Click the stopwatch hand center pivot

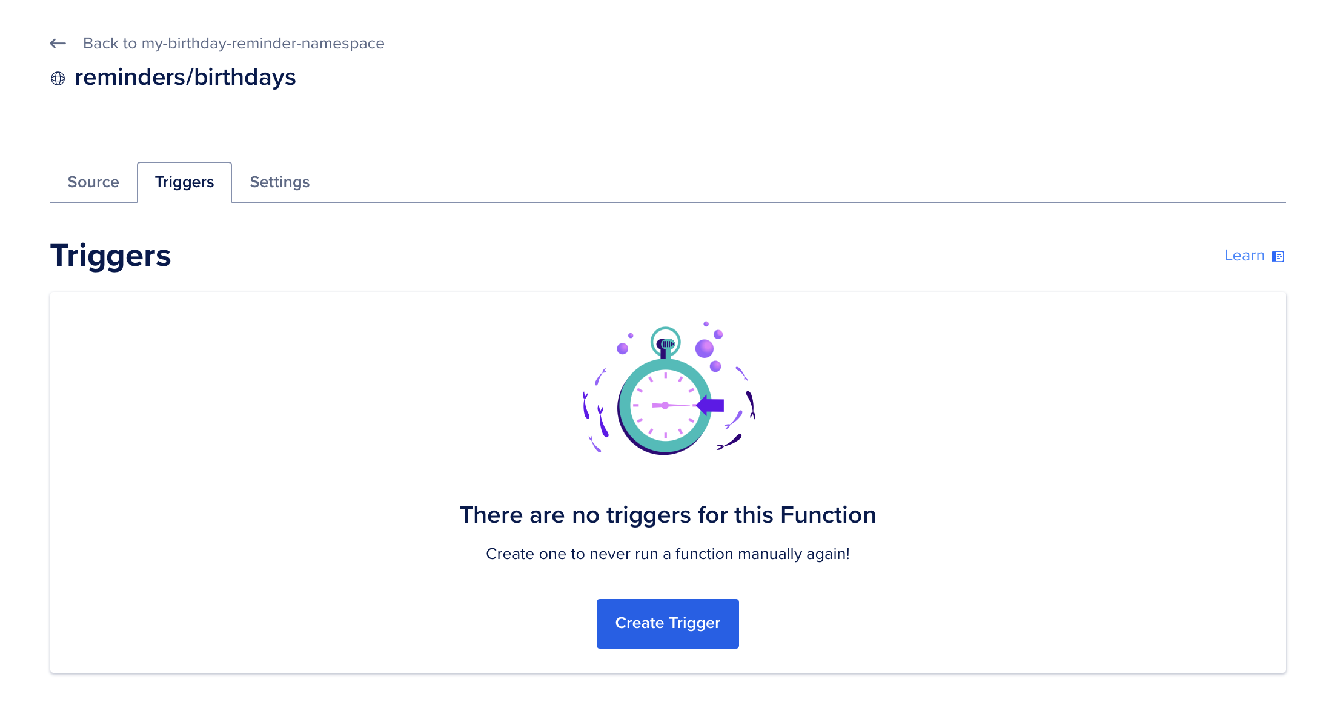coord(665,405)
